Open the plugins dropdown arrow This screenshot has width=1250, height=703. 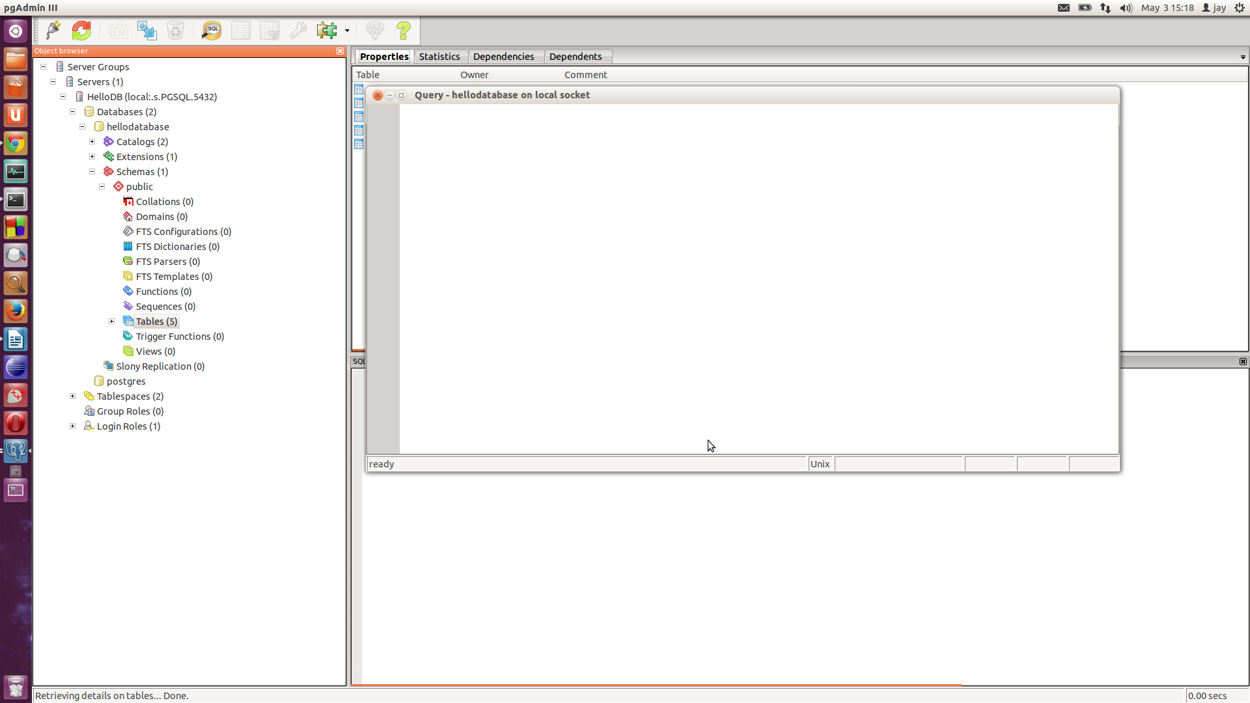coord(347,31)
